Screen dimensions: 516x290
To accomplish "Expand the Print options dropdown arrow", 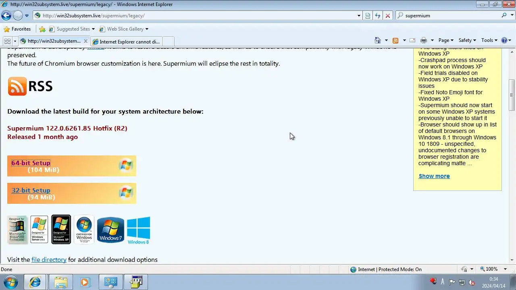I will (432, 40).
